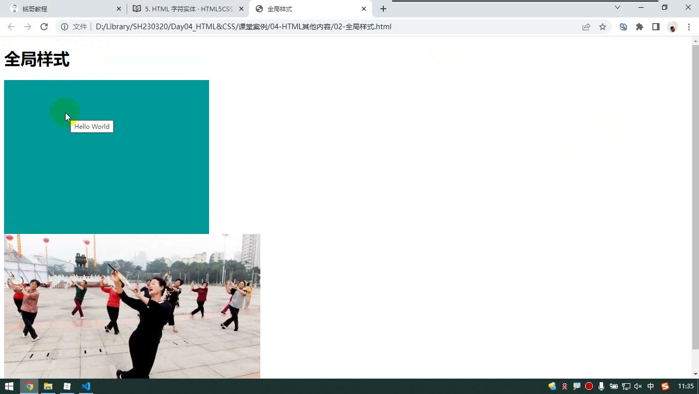Open the battery power status icon
Image resolution: width=699 pixels, height=394 pixels.
613,386
